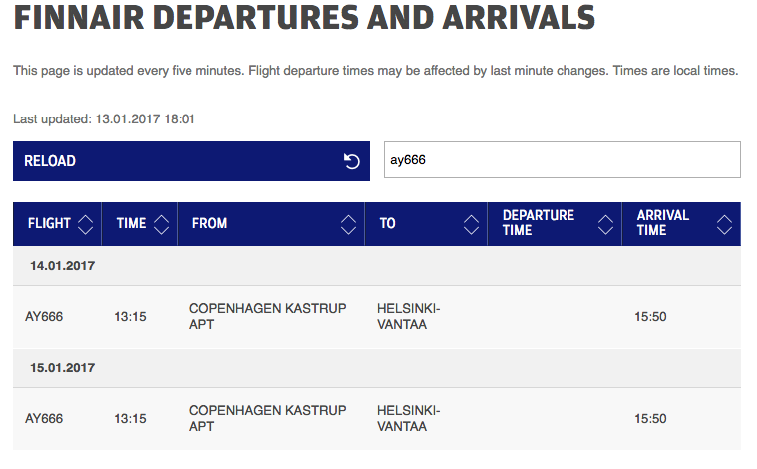Click the ARRIVAL TIME sort arrows icon

724,224
